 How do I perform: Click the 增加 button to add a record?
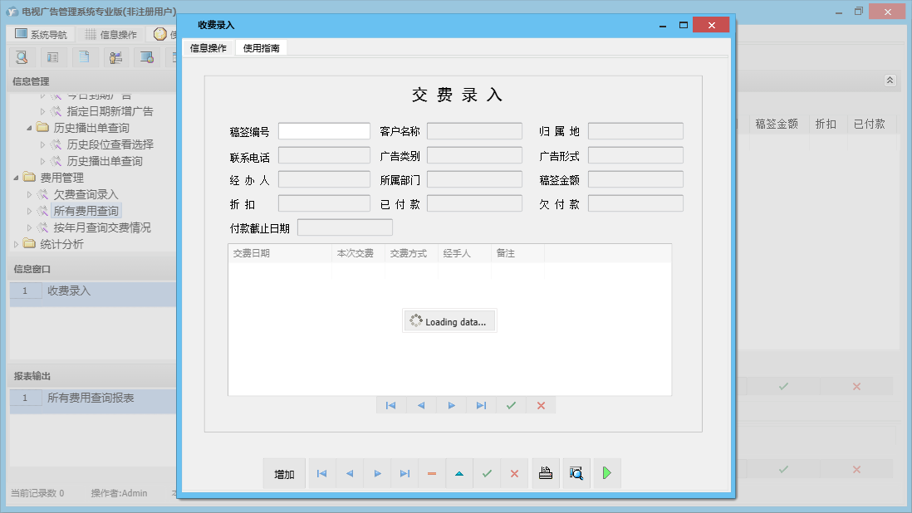(283, 473)
